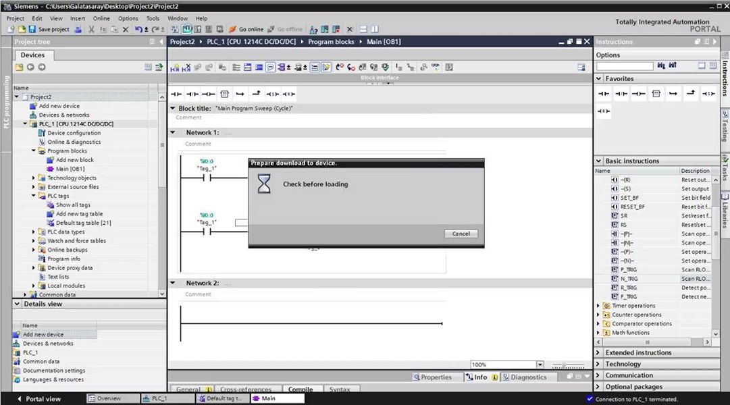Screen dimensions: 730x405
Task: Switch to the Compile tab
Action: (301, 389)
